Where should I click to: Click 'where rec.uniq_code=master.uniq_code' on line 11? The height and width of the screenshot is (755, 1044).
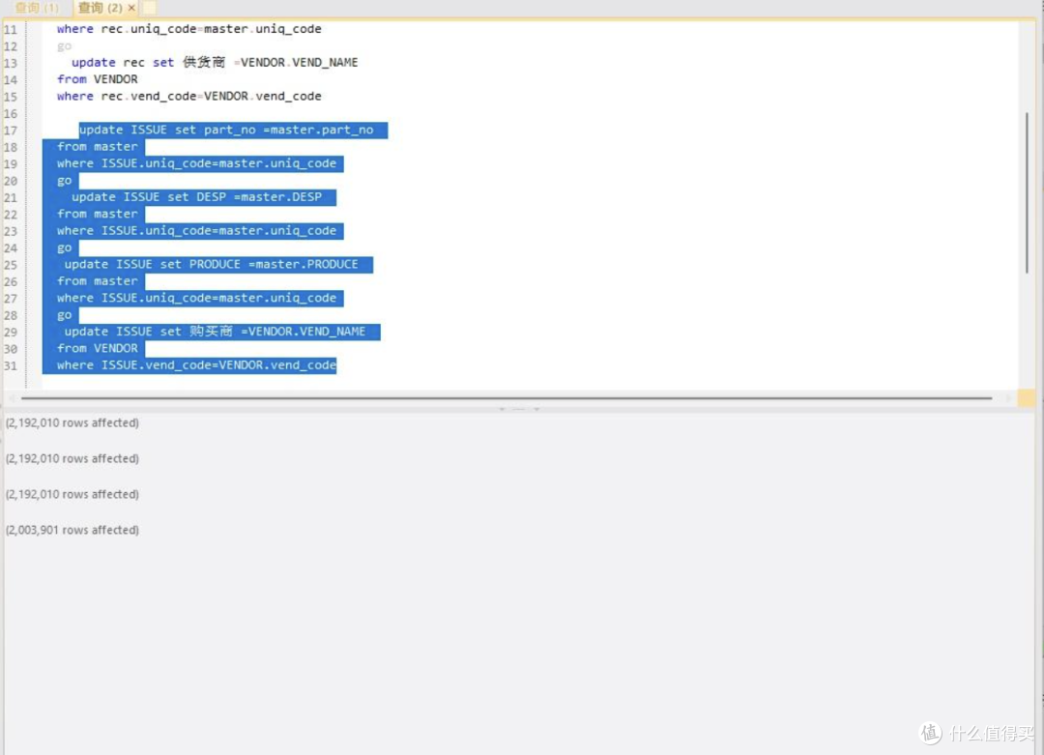point(189,29)
